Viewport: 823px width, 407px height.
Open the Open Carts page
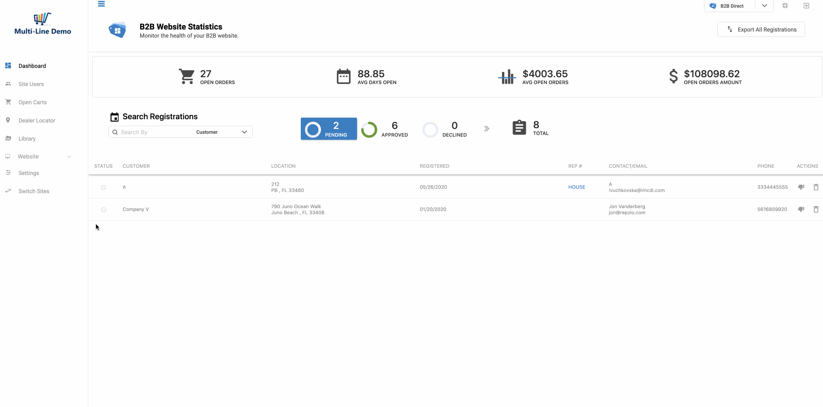point(32,102)
